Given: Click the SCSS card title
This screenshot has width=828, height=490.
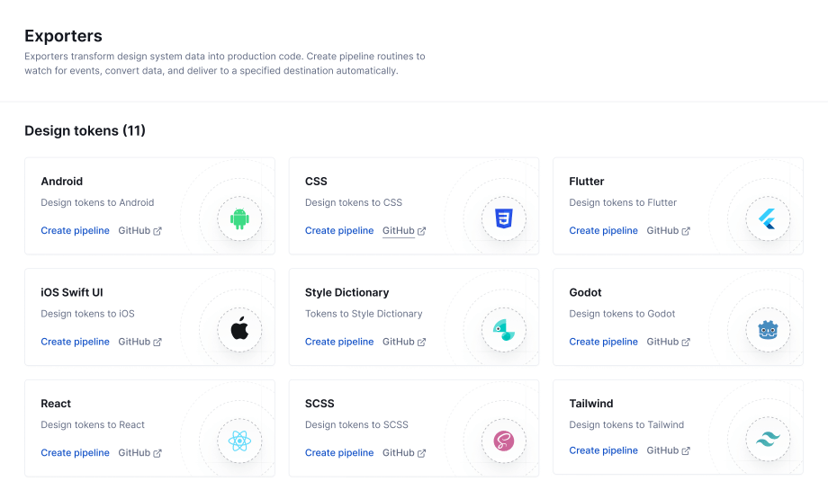Looking at the screenshot, I should [x=319, y=404].
